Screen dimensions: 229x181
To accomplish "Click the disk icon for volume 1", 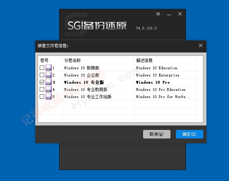I will (49, 68).
